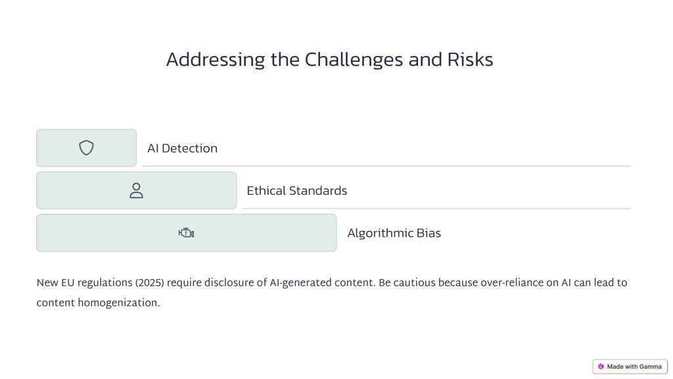Viewport: 673px width, 379px height.
Task: Click the word Risks in the title
Action: [x=470, y=60]
